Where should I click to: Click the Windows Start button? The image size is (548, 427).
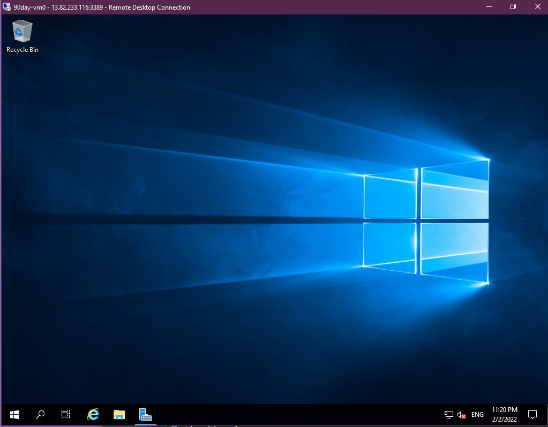[14, 415]
